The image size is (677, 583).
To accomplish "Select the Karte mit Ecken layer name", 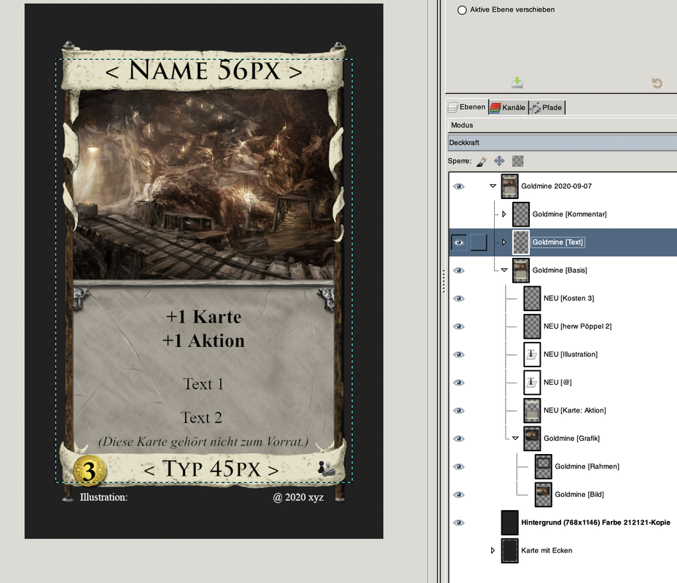I will pos(547,551).
